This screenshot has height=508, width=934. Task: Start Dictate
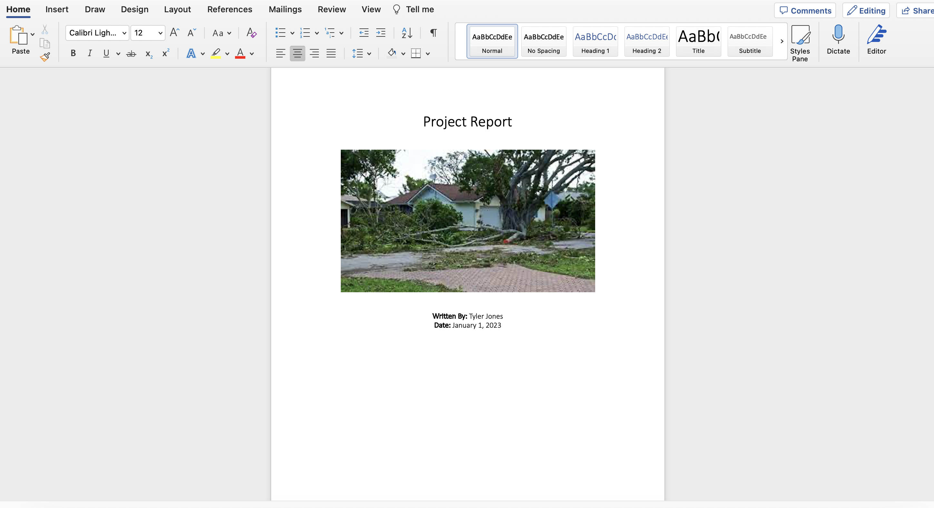[838, 40]
